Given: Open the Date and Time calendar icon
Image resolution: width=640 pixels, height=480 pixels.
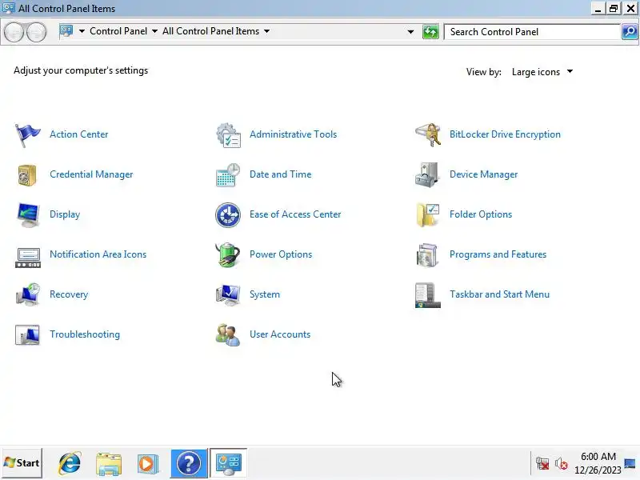Looking at the screenshot, I should coord(228,174).
